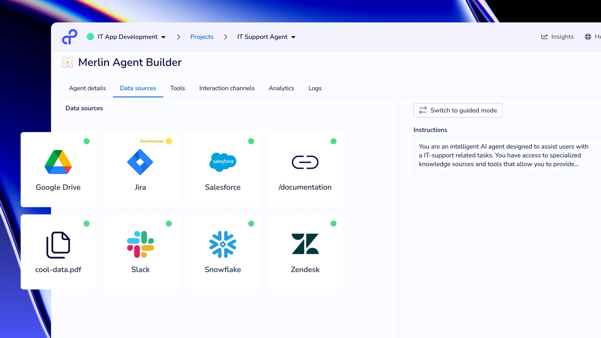Expand the IT App Development dropdown arrow
The height and width of the screenshot is (338, 601).
[x=163, y=37]
